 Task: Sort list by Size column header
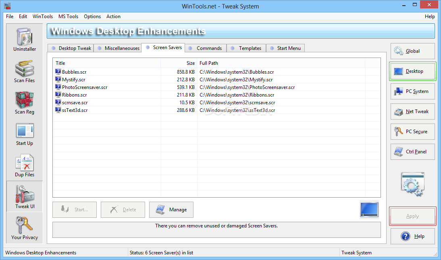(179, 63)
